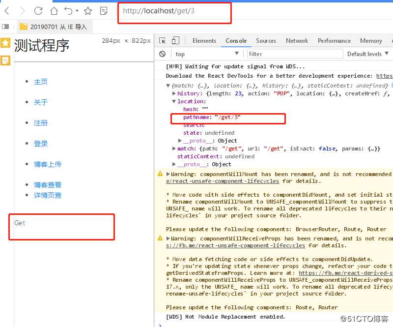This screenshot has height=327, width=393.
Task: Click the URL address bar
Action: tap(174, 11)
